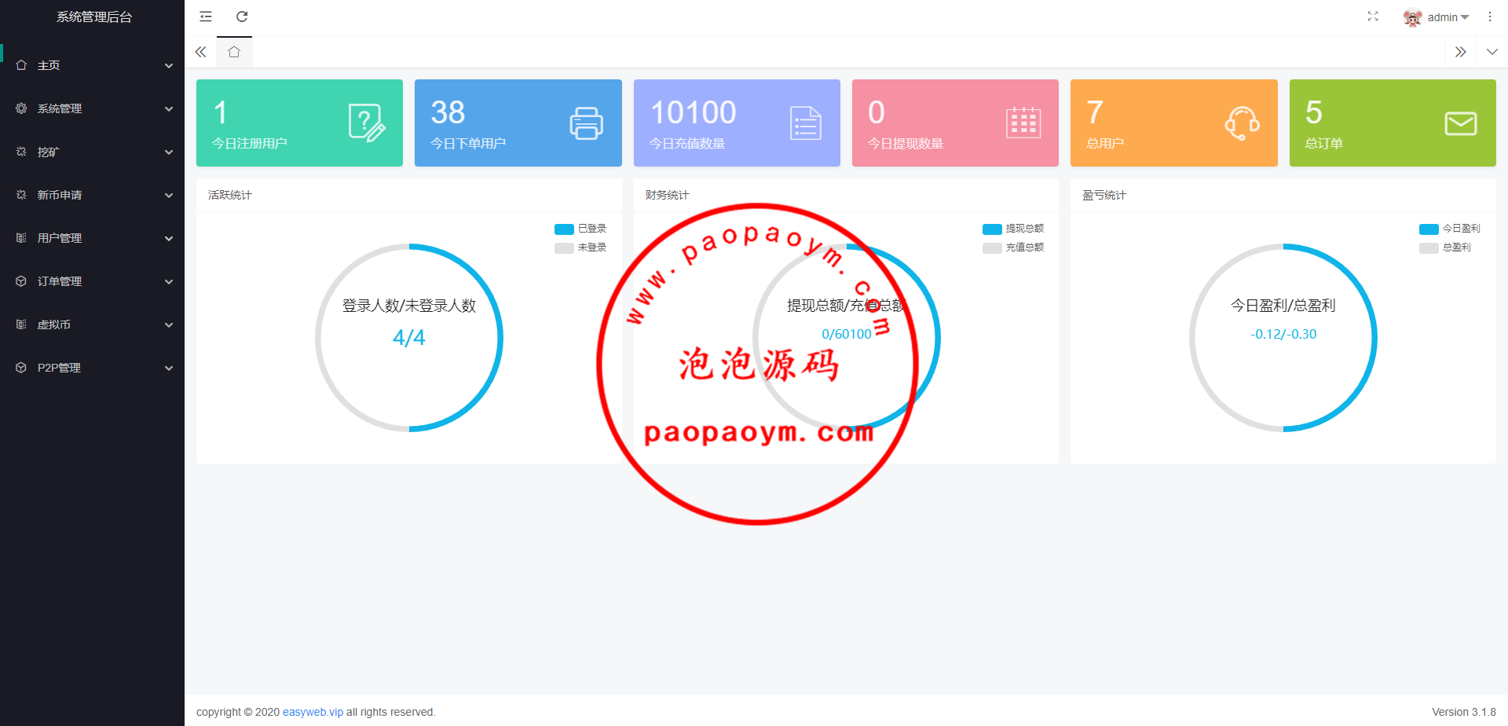Select the home tab in tab bar
1508x726 pixels.
click(234, 52)
